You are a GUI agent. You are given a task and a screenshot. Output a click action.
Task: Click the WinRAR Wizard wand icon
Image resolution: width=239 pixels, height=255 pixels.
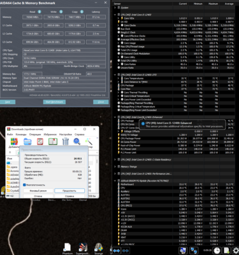click(x=89, y=142)
